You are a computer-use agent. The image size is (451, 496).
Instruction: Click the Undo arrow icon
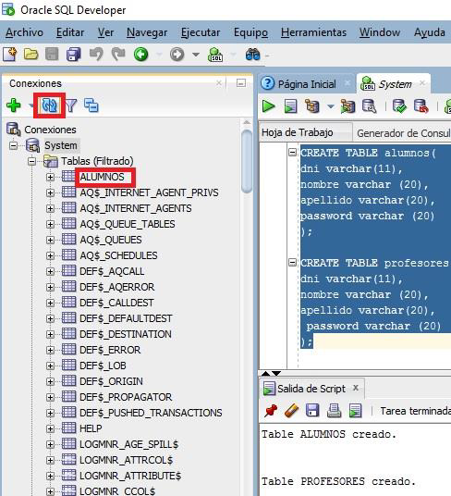(x=96, y=55)
